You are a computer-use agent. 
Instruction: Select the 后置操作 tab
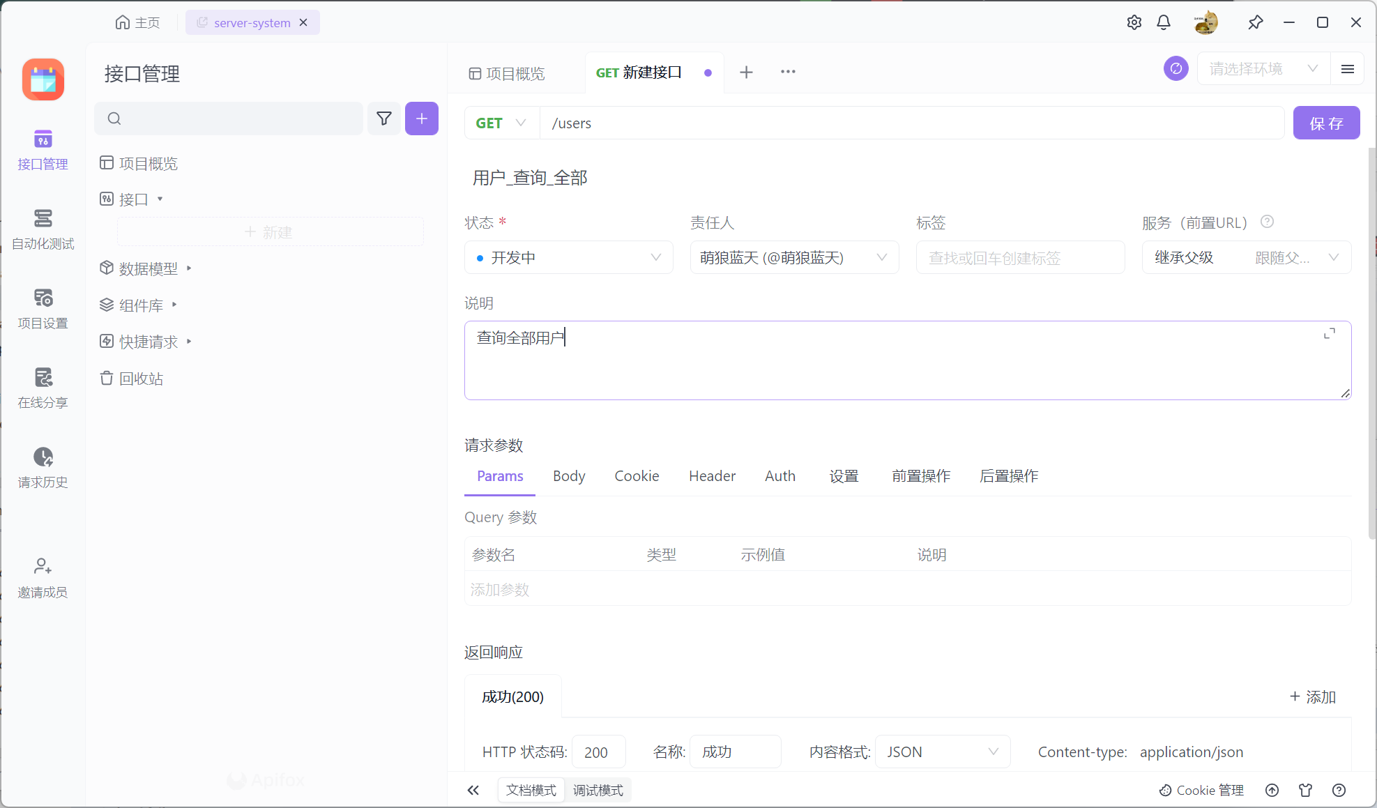click(x=1008, y=476)
